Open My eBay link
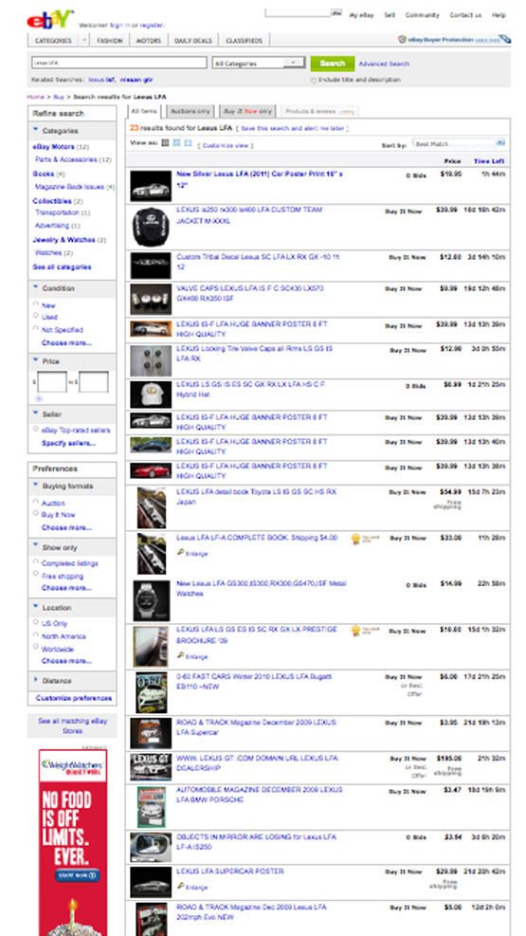 click(361, 15)
